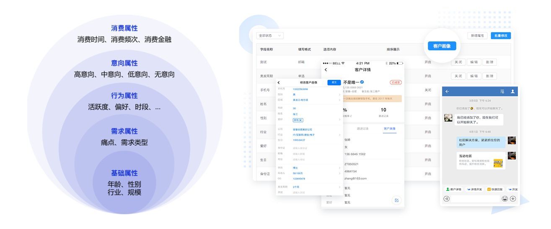Open the 客户详情 chat shortcut

[x=453, y=189]
